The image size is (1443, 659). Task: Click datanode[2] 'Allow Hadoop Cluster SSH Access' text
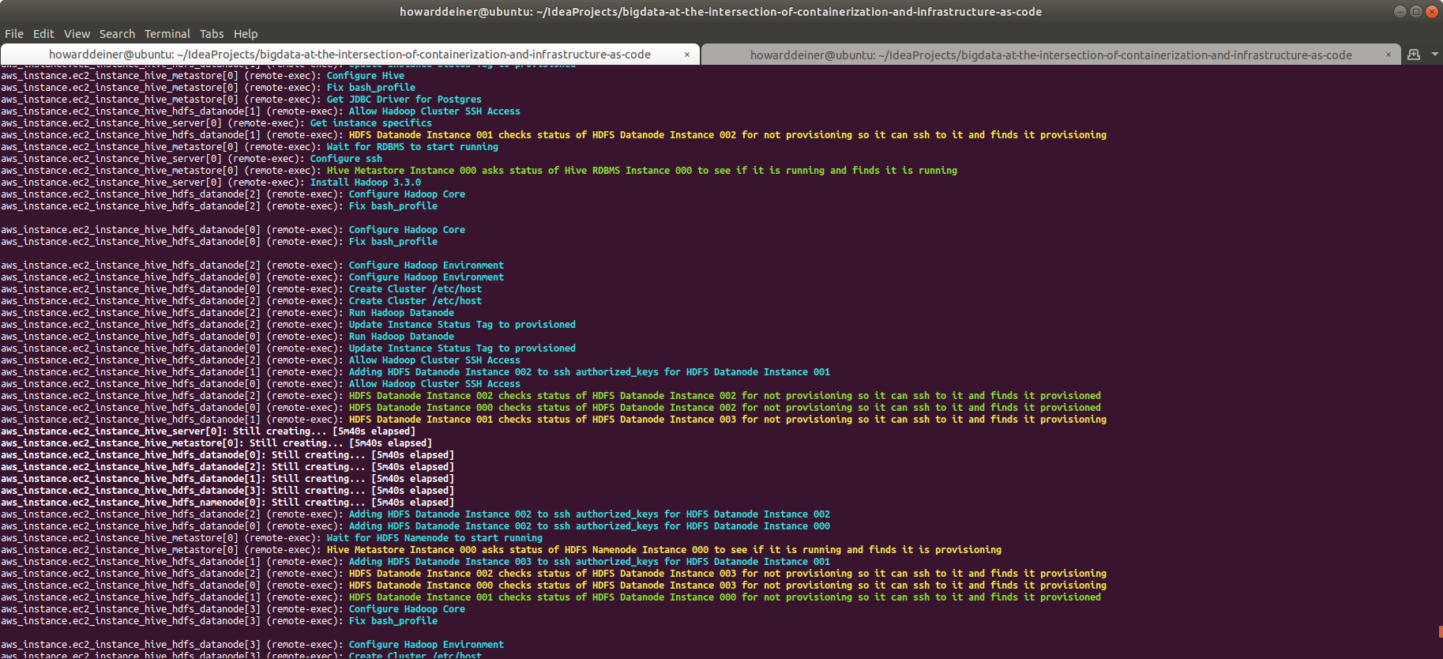point(434,360)
